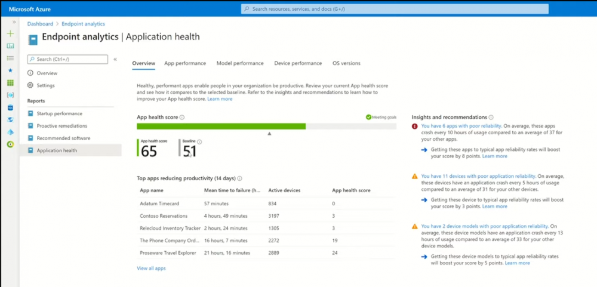The image size is (597, 287).
Task: Click info icon beside Insights and recommendations
Action: pos(491,117)
